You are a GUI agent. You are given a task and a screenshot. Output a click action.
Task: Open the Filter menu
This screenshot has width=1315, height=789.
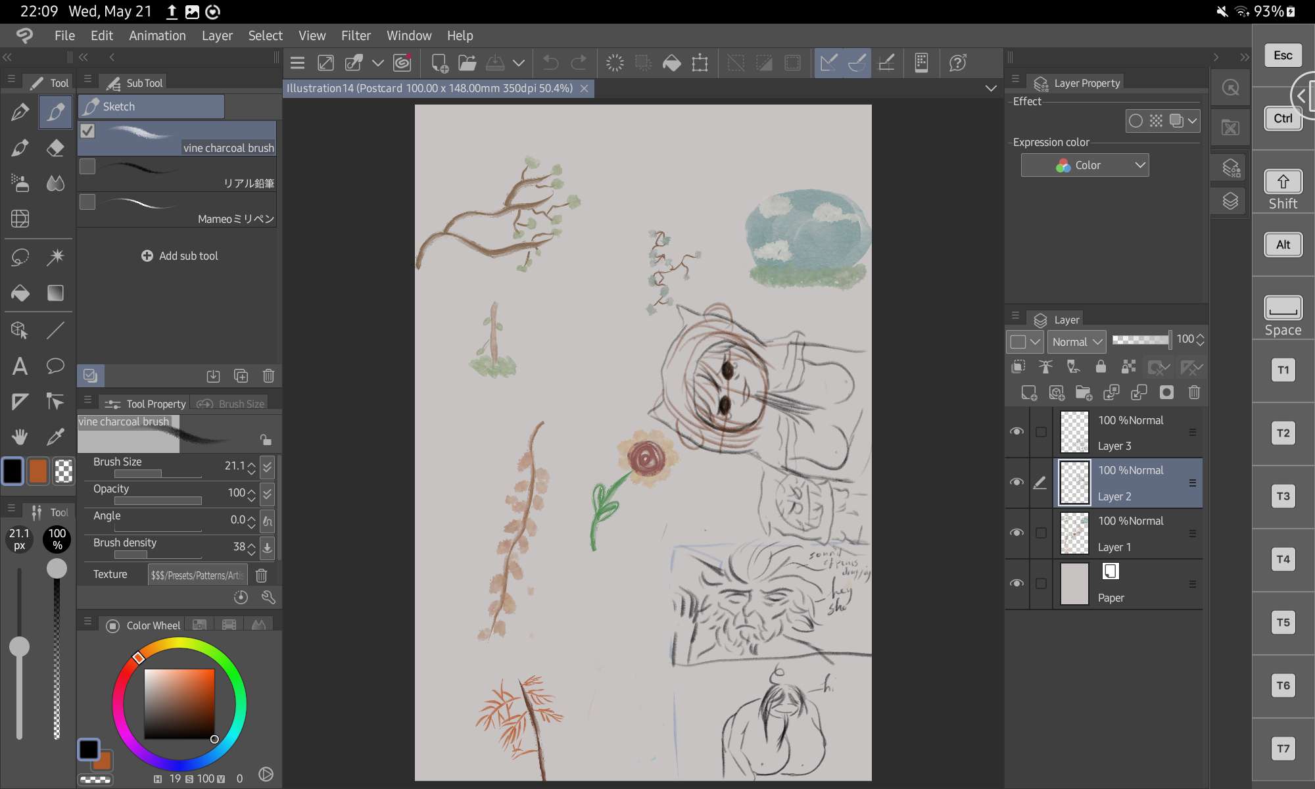(356, 36)
